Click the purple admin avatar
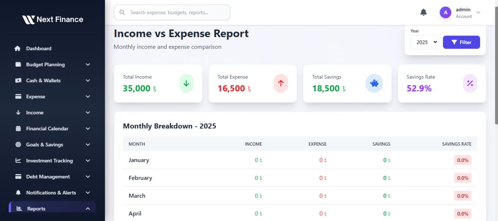 (x=445, y=13)
